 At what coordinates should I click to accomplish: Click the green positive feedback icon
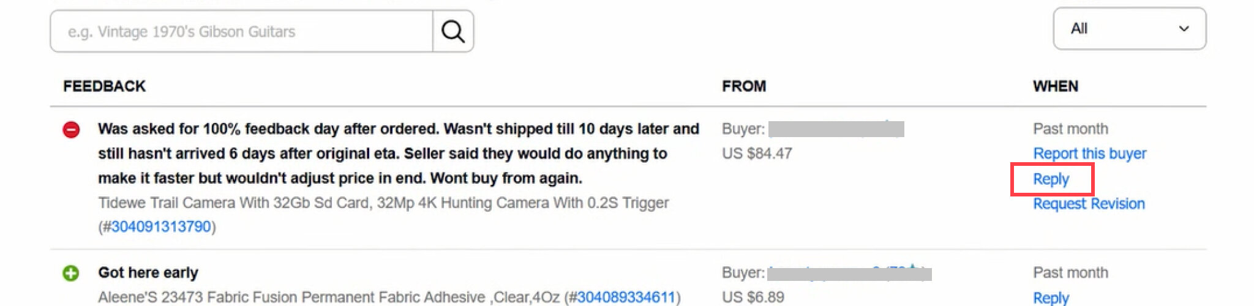pos(71,273)
